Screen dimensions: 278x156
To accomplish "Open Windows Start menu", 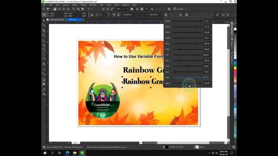I will [45, 153].
